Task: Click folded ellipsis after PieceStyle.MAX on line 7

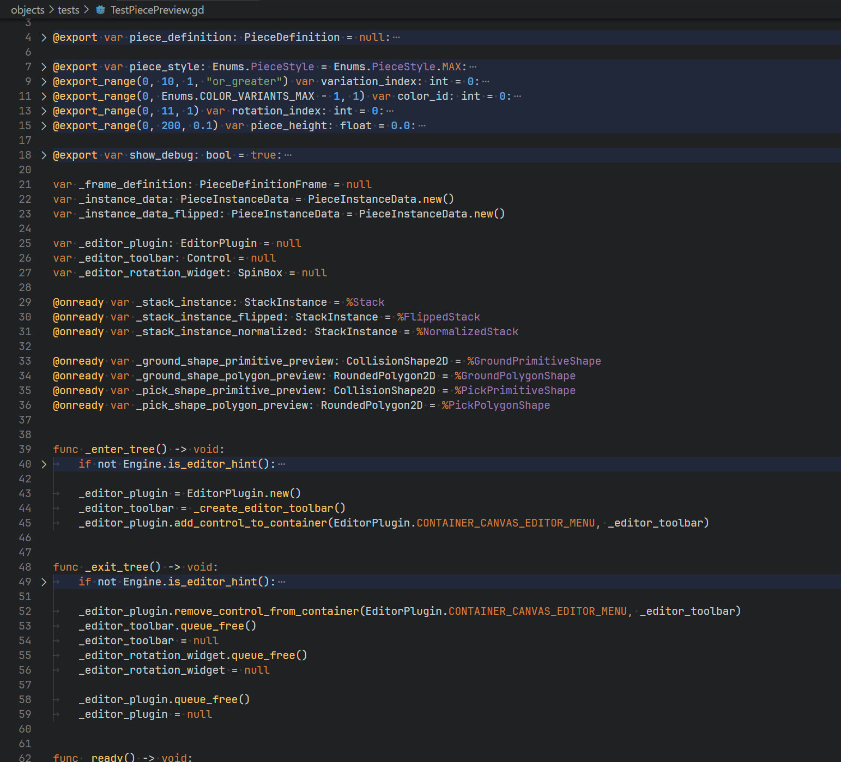Action: click(473, 67)
